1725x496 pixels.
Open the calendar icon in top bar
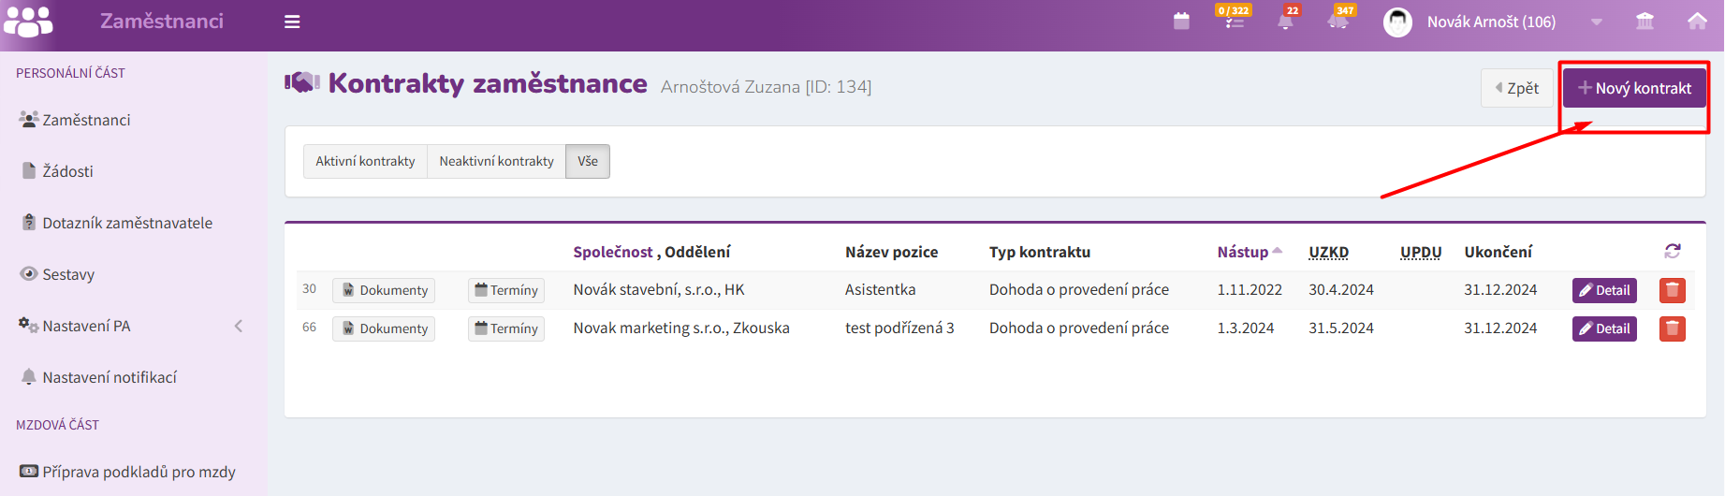coord(1181,21)
